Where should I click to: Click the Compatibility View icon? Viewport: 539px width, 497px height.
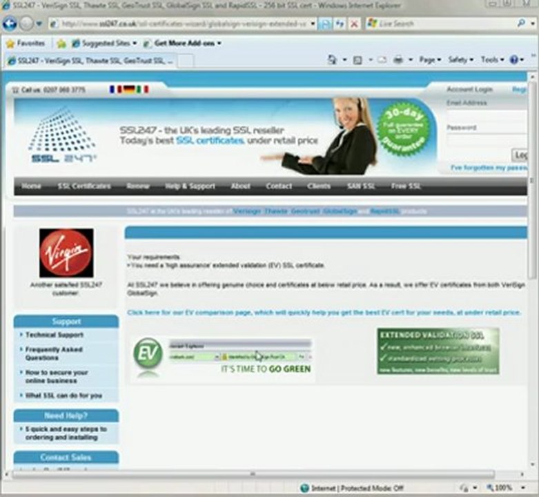(x=324, y=23)
